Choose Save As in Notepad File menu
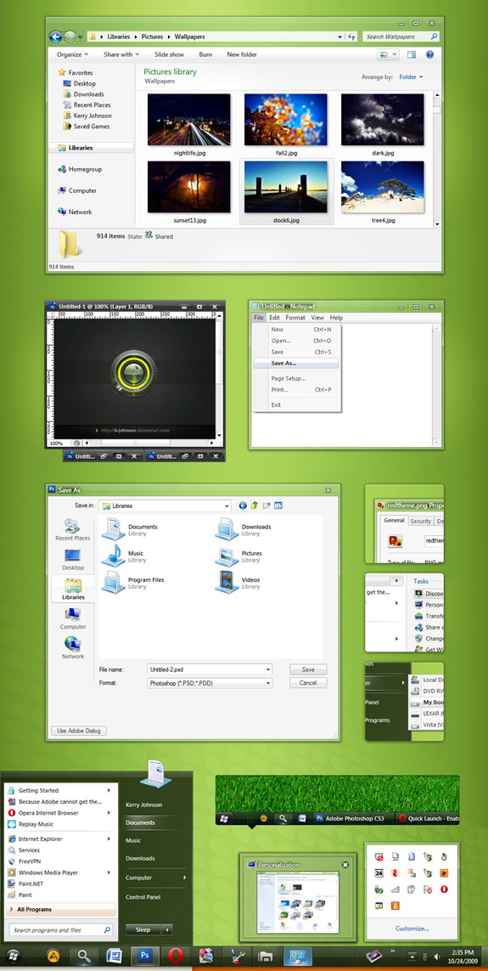This screenshot has height=971, width=488. coord(296,363)
